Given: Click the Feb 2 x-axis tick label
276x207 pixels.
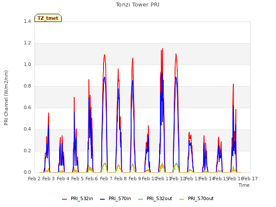Looking at the screenshot, I should pyautogui.click(x=34, y=179).
